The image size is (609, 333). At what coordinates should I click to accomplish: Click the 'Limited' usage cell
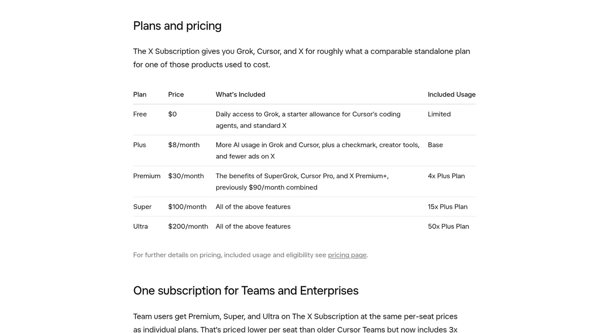[439, 114]
